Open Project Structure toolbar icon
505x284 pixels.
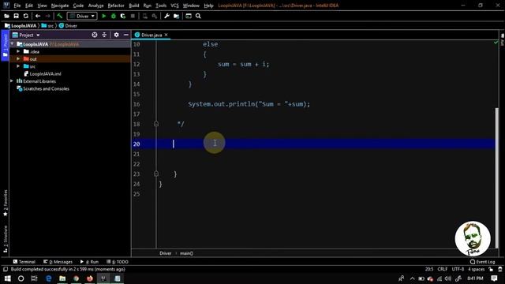pos(176,16)
